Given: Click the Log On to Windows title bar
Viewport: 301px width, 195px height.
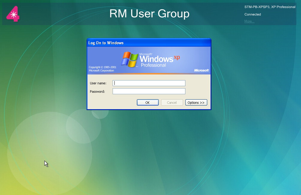Looking at the screenshot, I should [149, 43].
